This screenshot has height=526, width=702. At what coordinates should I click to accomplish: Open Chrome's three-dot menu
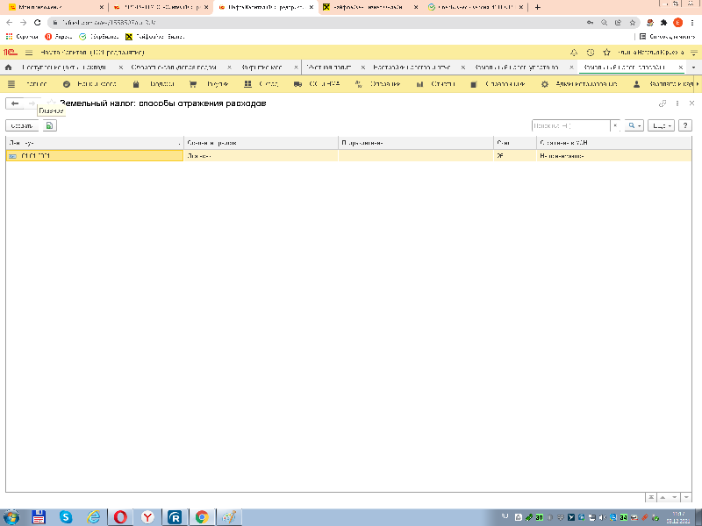(692, 23)
